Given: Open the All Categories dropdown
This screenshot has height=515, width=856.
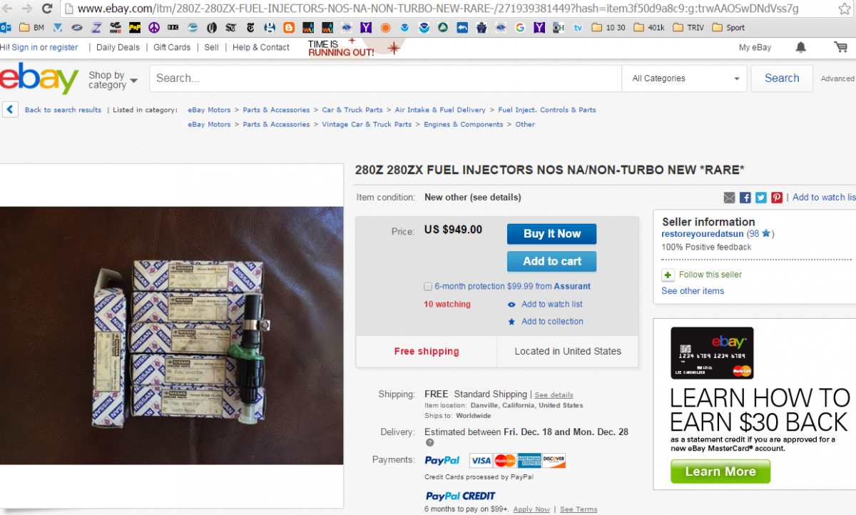Looking at the screenshot, I should pyautogui.click(x=684, y=78).
